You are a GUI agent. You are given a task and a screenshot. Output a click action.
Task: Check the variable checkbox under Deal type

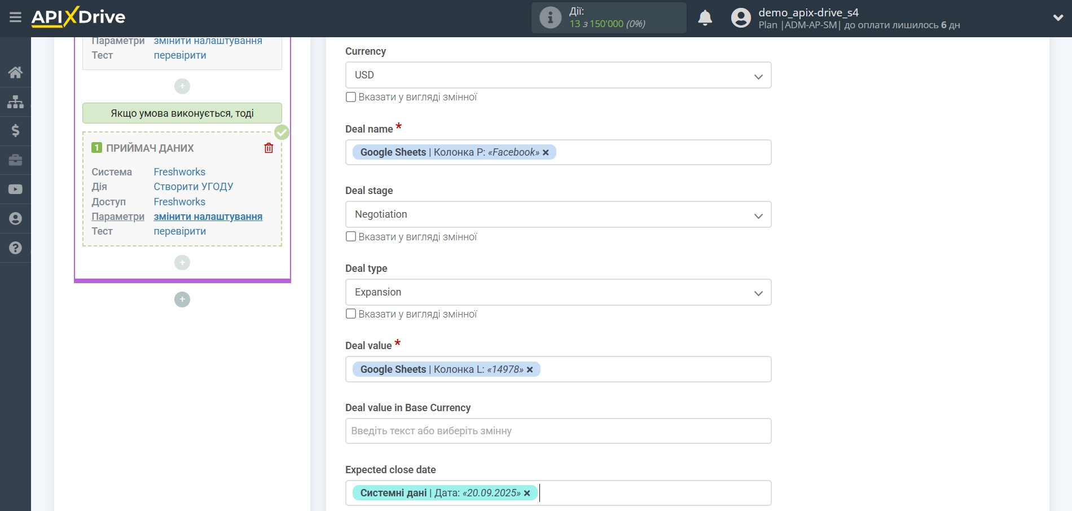tap(351, 314)
